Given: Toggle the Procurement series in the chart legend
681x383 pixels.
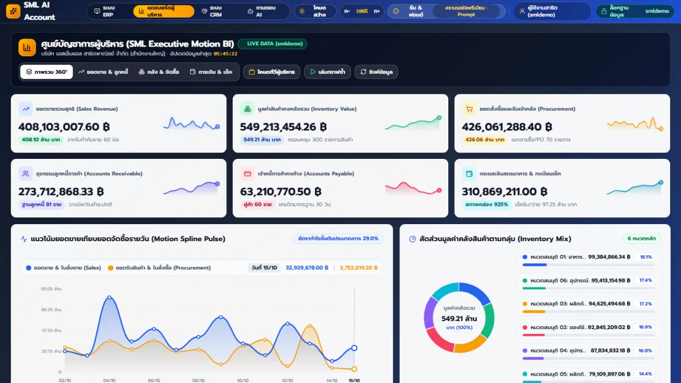Looking at the screenshot, I should click(x=159, y=268).
